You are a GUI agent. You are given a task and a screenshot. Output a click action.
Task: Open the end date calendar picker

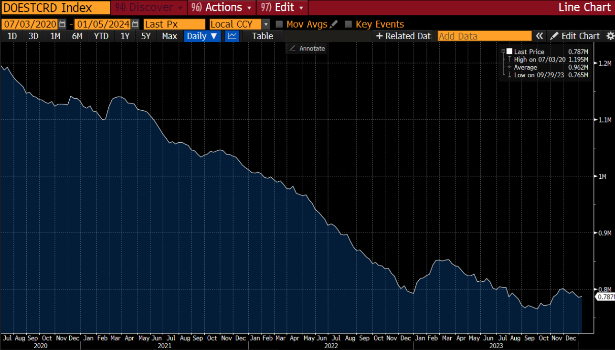[135, 24]
